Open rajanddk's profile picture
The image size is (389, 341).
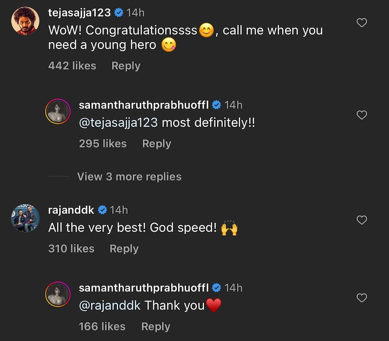point(25,218)
